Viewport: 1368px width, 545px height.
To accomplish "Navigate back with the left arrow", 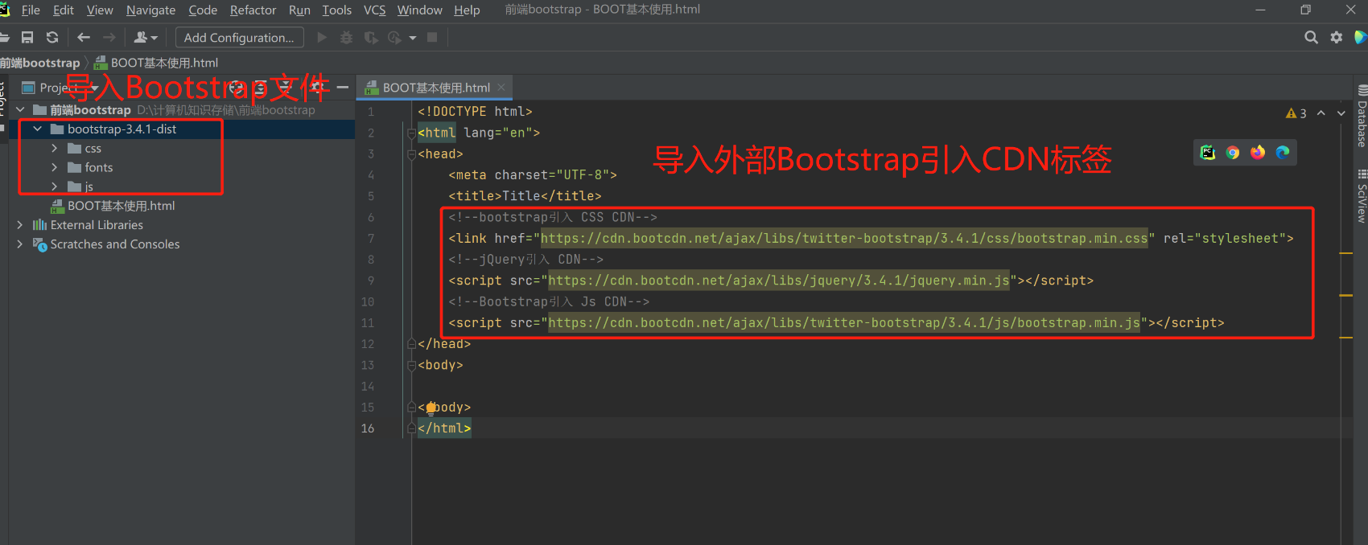I will (84, 38).
